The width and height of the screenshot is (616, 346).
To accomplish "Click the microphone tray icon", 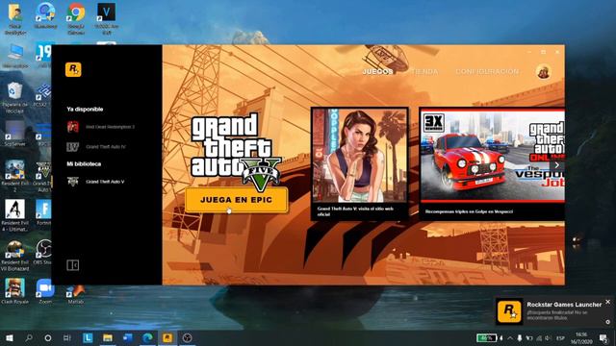I will (x=520, y=337).
